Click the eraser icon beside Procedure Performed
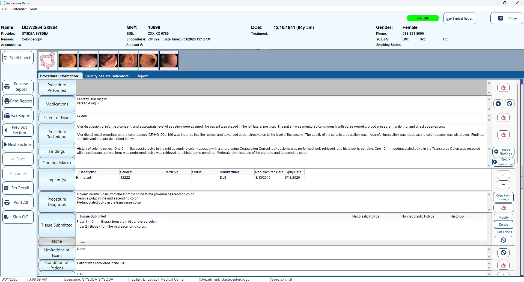Screen dimensions: 524x282 (x=503, y=88)
